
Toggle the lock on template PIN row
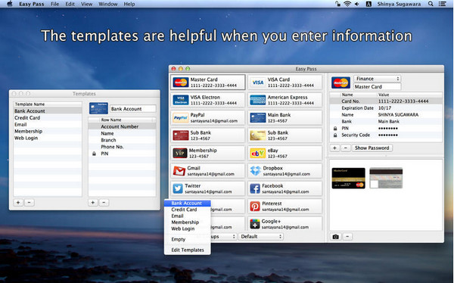(94, 154)
